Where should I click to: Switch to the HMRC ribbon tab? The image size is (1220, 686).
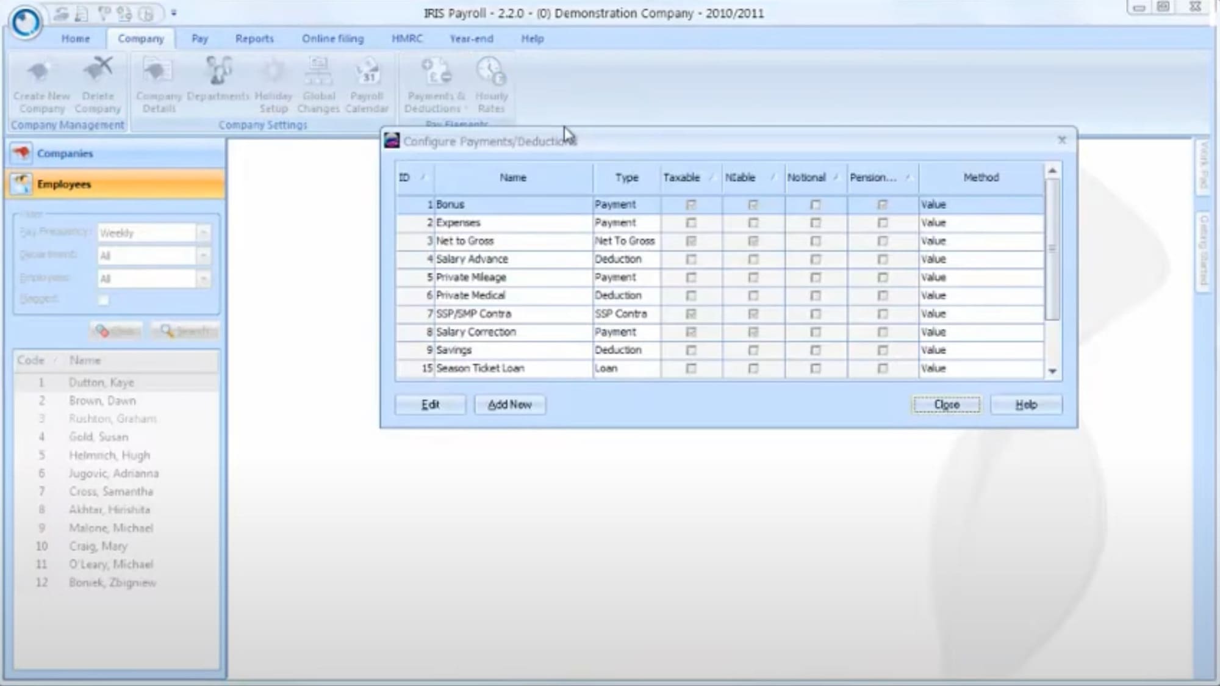pyautogui.click(x=407, y=38)
